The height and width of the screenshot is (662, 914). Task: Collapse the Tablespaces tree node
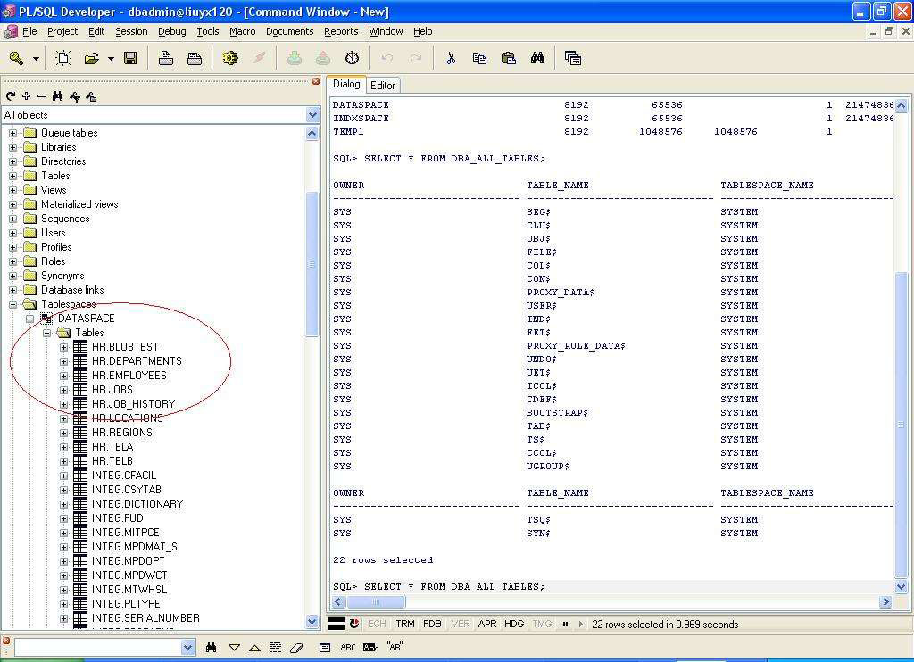[14, 303]
